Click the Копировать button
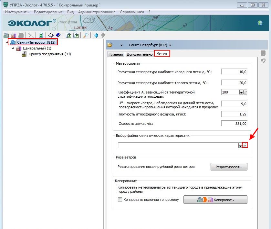271x229 pixels. pyautogui.click(x=215, y=200)
